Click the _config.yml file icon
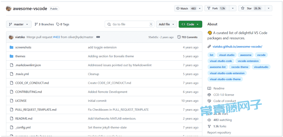Screen dimensions: 283x137 click(x=12, y=128)
